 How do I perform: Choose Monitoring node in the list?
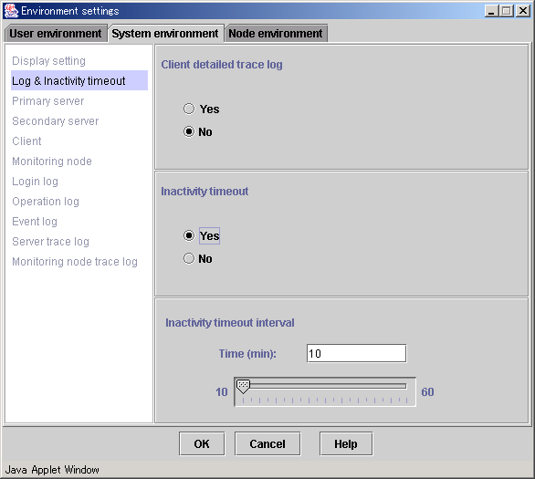point(52,161)
